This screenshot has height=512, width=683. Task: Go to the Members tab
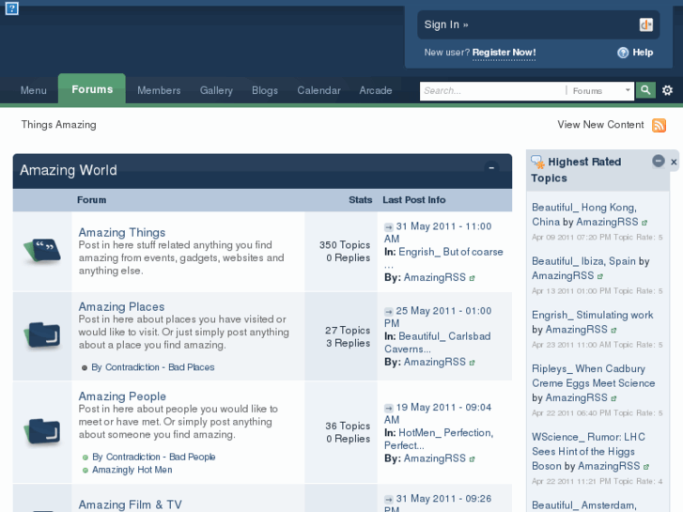coord(159,90)
